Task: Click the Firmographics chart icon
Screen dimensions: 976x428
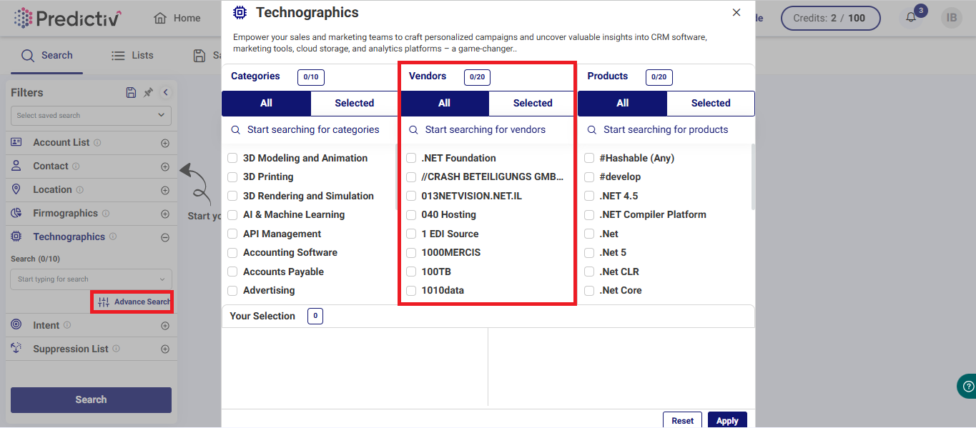Action: [x=16, y=213]
